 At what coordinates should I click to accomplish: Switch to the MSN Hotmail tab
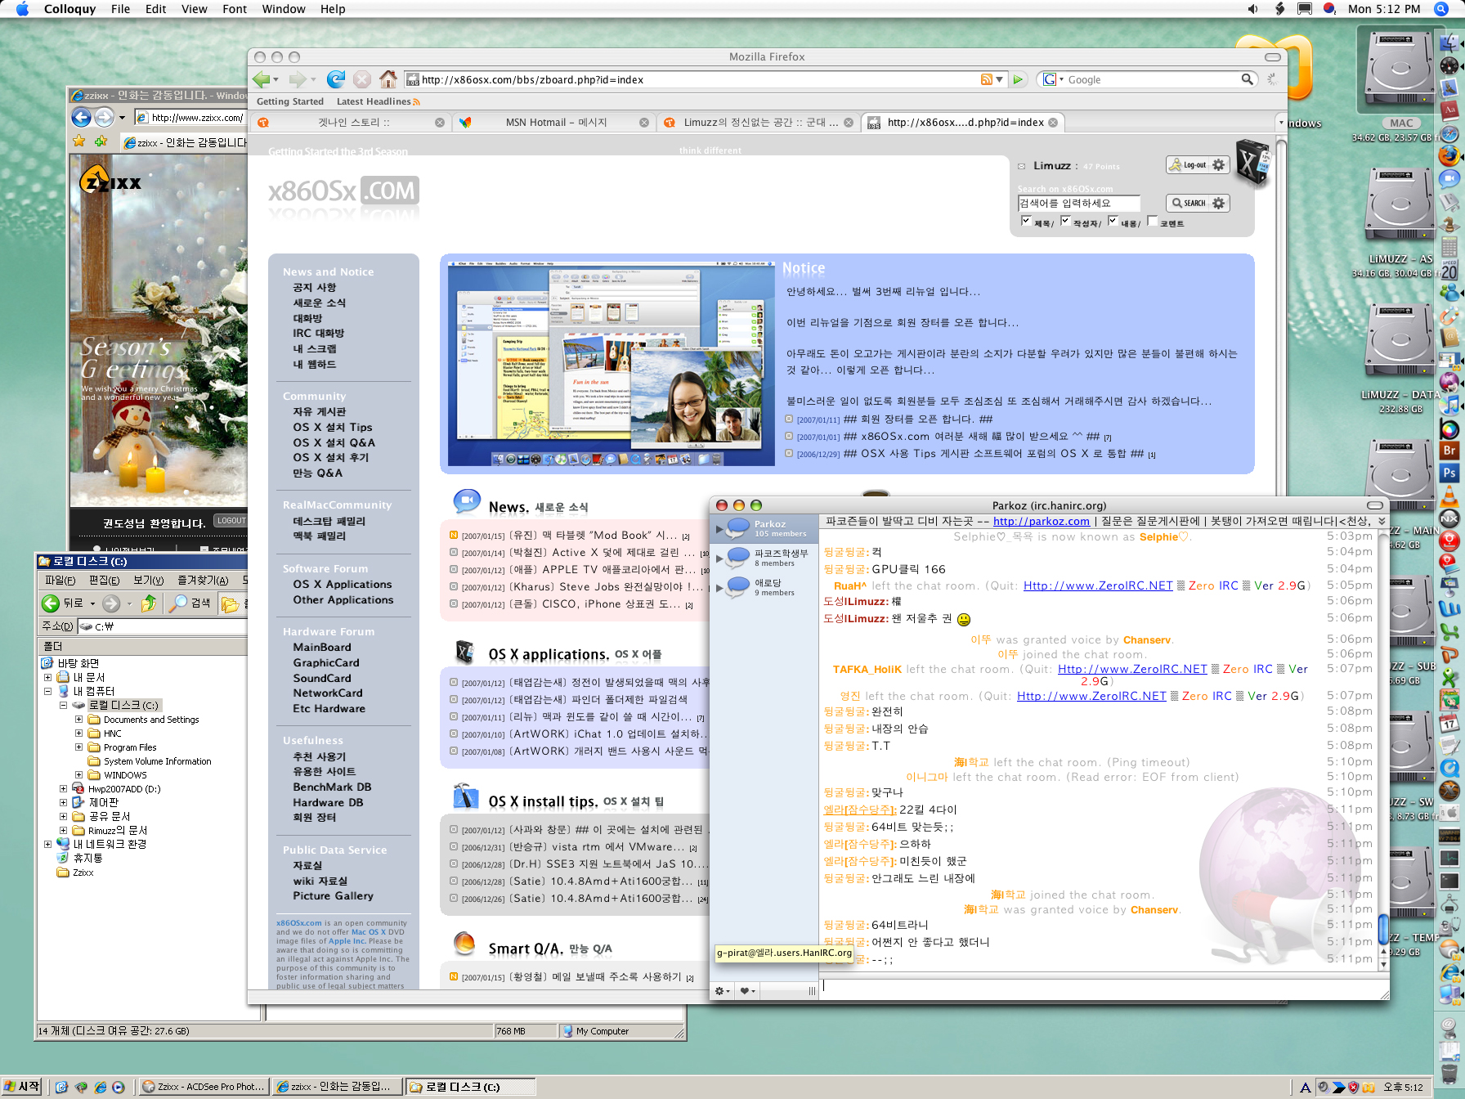[556, 123]
